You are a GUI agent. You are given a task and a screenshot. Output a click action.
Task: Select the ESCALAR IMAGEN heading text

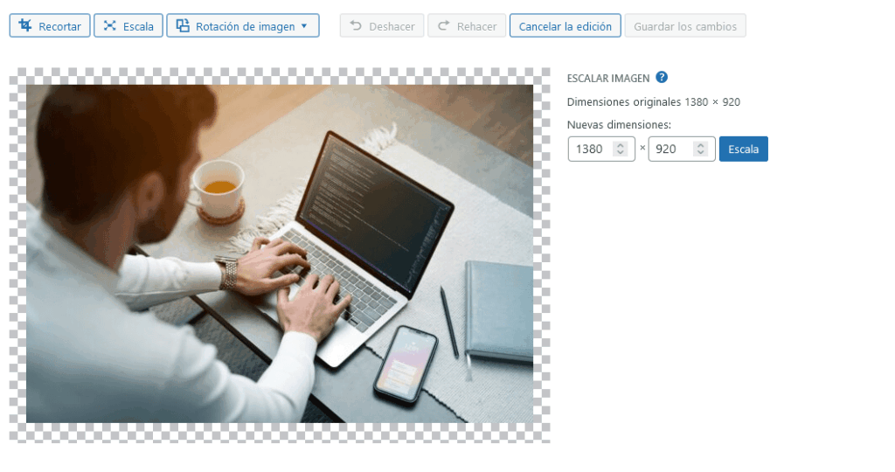tap(608, 78)
